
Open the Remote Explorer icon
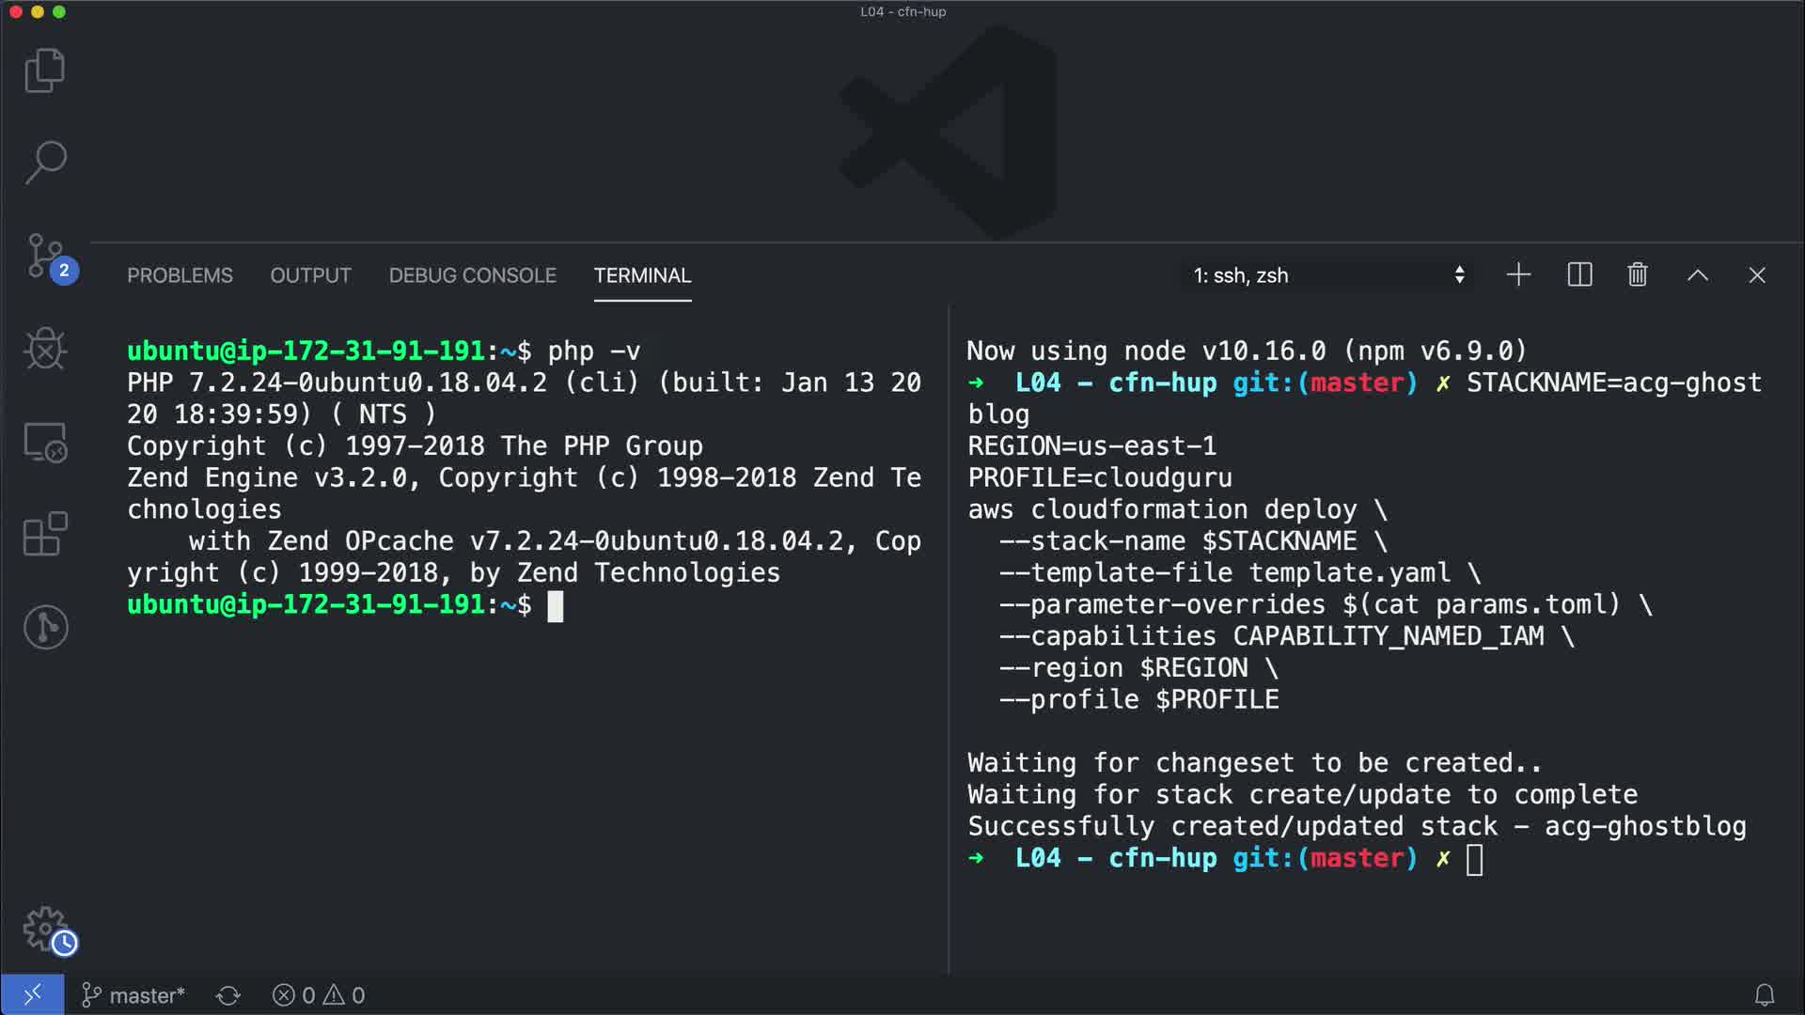click(x=44, y=442)
